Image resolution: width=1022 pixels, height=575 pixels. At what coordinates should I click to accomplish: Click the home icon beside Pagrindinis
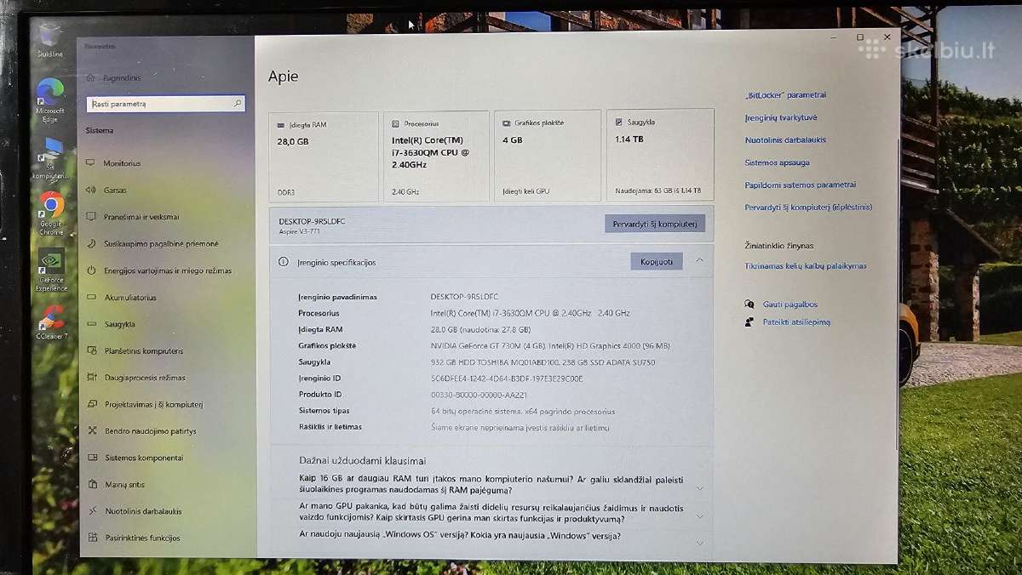point(91,77)
